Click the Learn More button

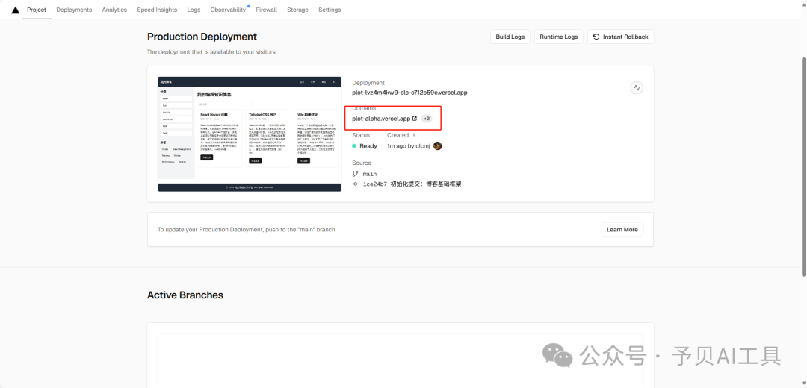[622, 230]
